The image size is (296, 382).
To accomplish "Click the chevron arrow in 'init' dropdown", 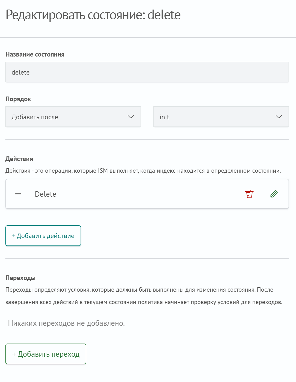I will tap(278, 117).
